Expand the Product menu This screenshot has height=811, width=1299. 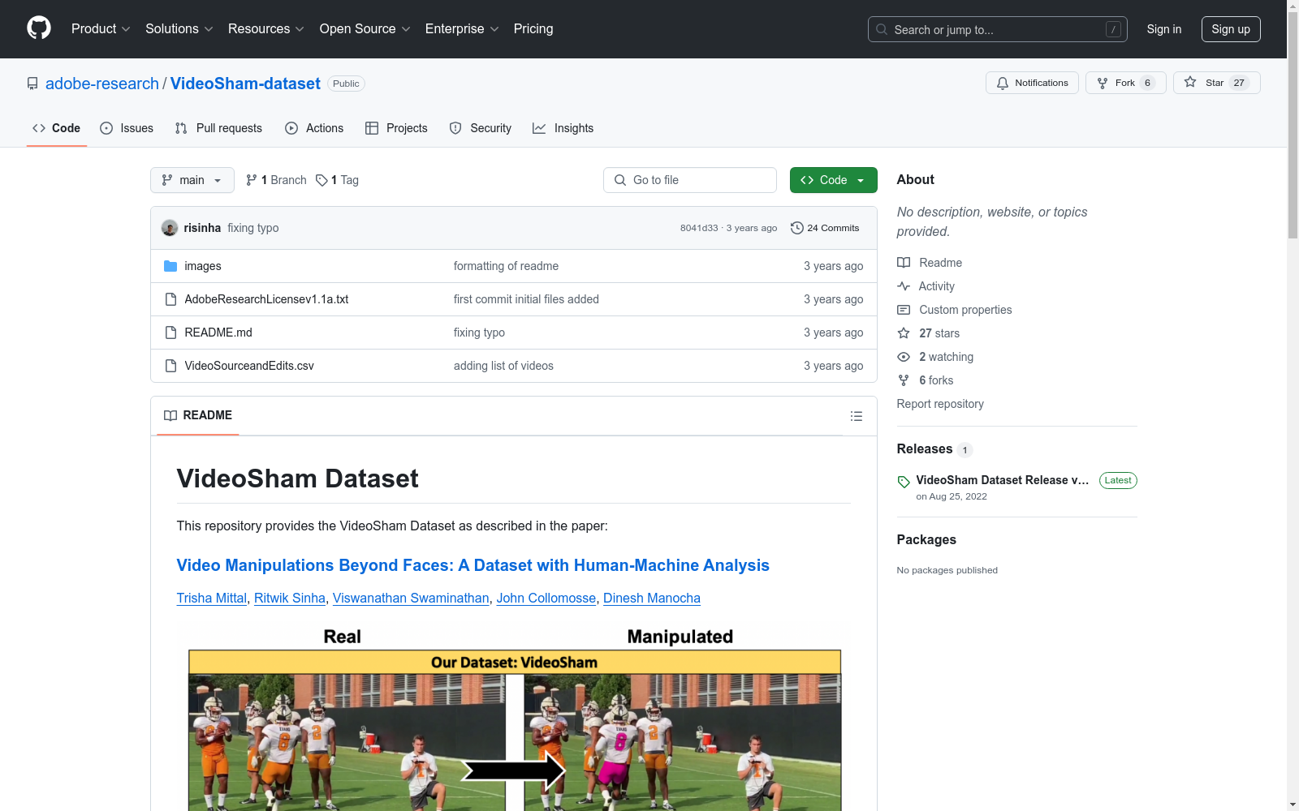click(x=101, y=29)
